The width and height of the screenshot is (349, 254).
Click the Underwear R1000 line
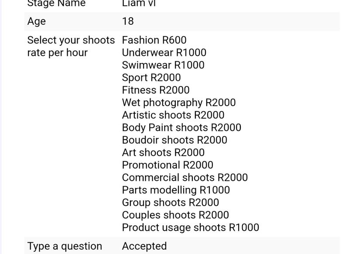[x=164, y=53]
